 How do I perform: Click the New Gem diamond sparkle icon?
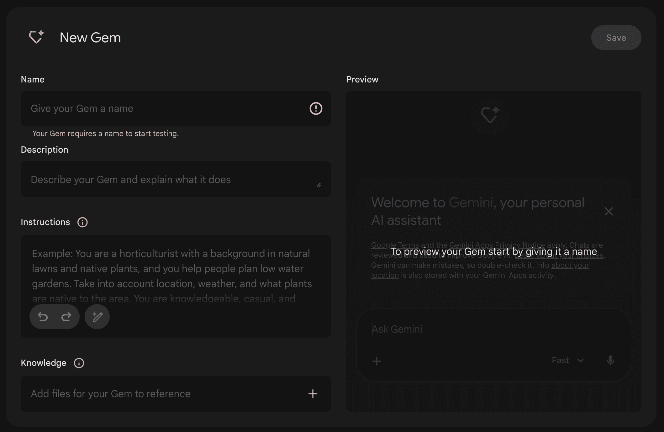click(36, 37)
